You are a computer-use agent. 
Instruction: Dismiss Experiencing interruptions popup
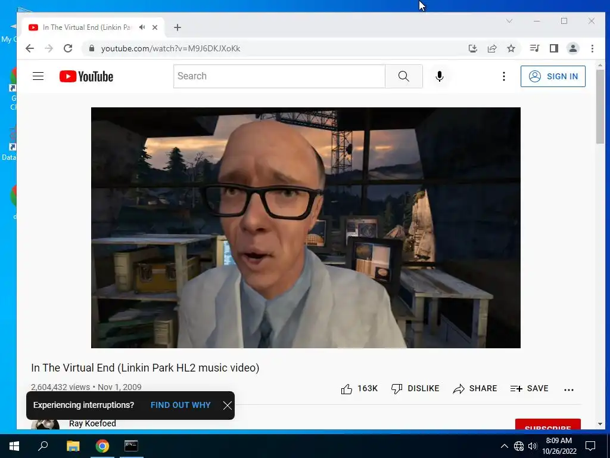click(x=227, y=406)
